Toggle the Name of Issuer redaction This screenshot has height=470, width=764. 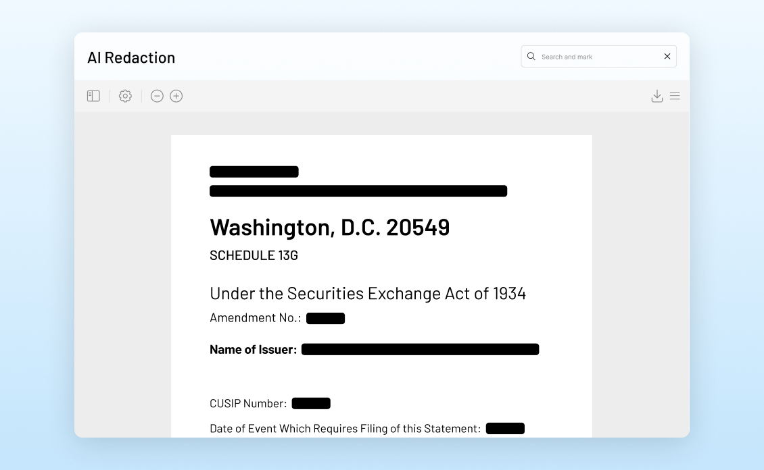[x=420, y=349]
